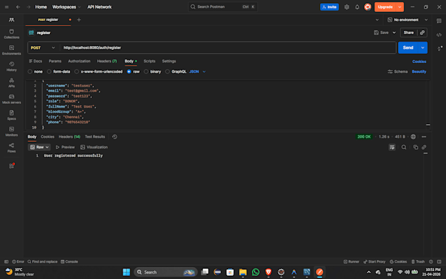446x279 pixels.
Task: Open the History sidebar panel
Action: coord(11,66)
